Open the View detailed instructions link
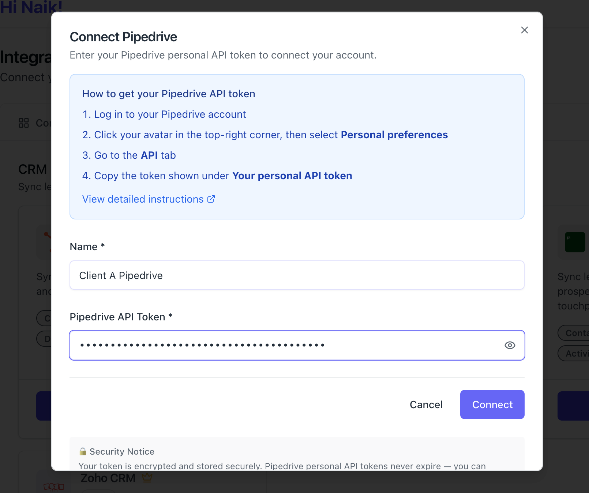589x493 pixels. (x=143, y=199)
